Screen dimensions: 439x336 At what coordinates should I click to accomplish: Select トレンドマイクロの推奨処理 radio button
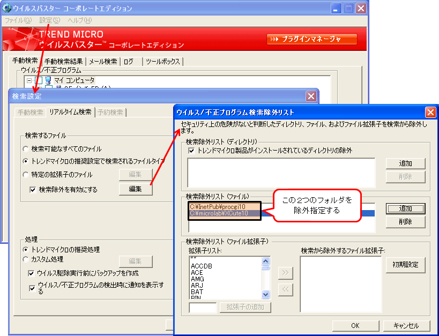(26, 250)
